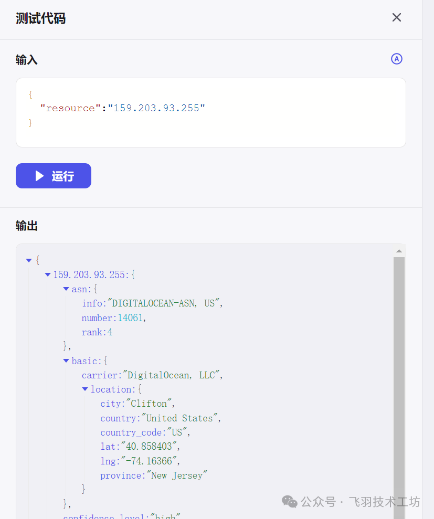Image resolution: width=434 pixels, height=519 pixels.
Task: Collapse the basic object node
Action: [66, 361]
